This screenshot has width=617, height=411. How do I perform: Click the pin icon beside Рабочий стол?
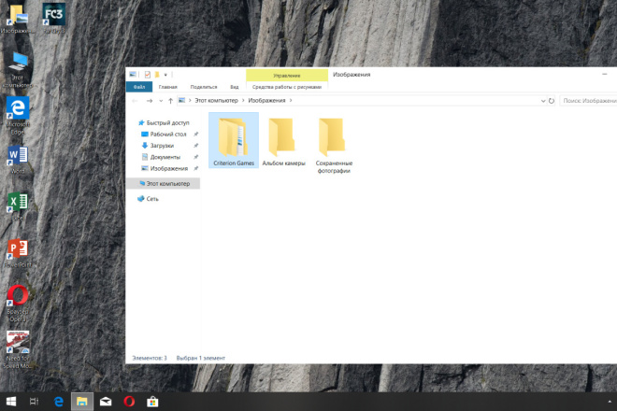click(195, 135)
